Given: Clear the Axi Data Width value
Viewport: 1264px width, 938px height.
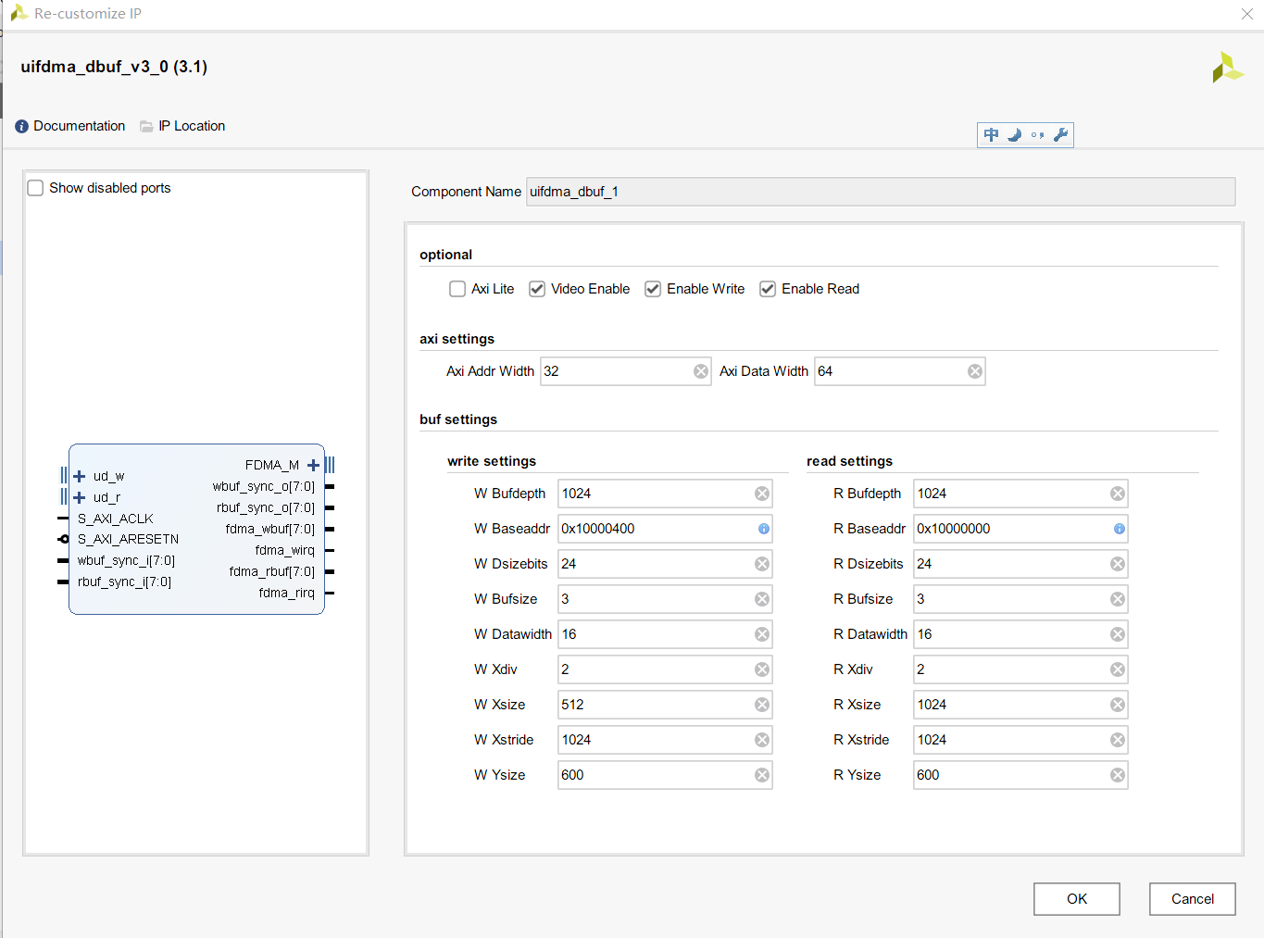Looking at the screenshot, I should tap(975, 371).
